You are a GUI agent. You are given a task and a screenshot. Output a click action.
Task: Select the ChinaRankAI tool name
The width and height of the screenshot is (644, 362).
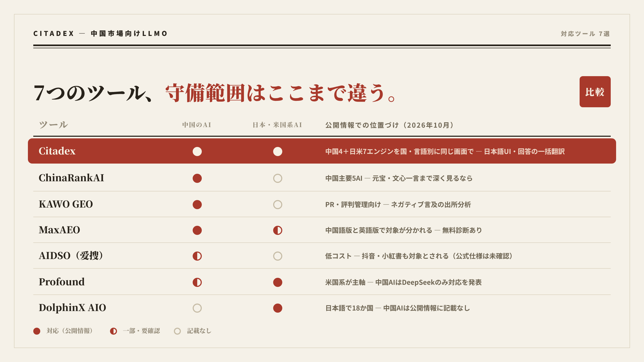(x=71, y=178)
